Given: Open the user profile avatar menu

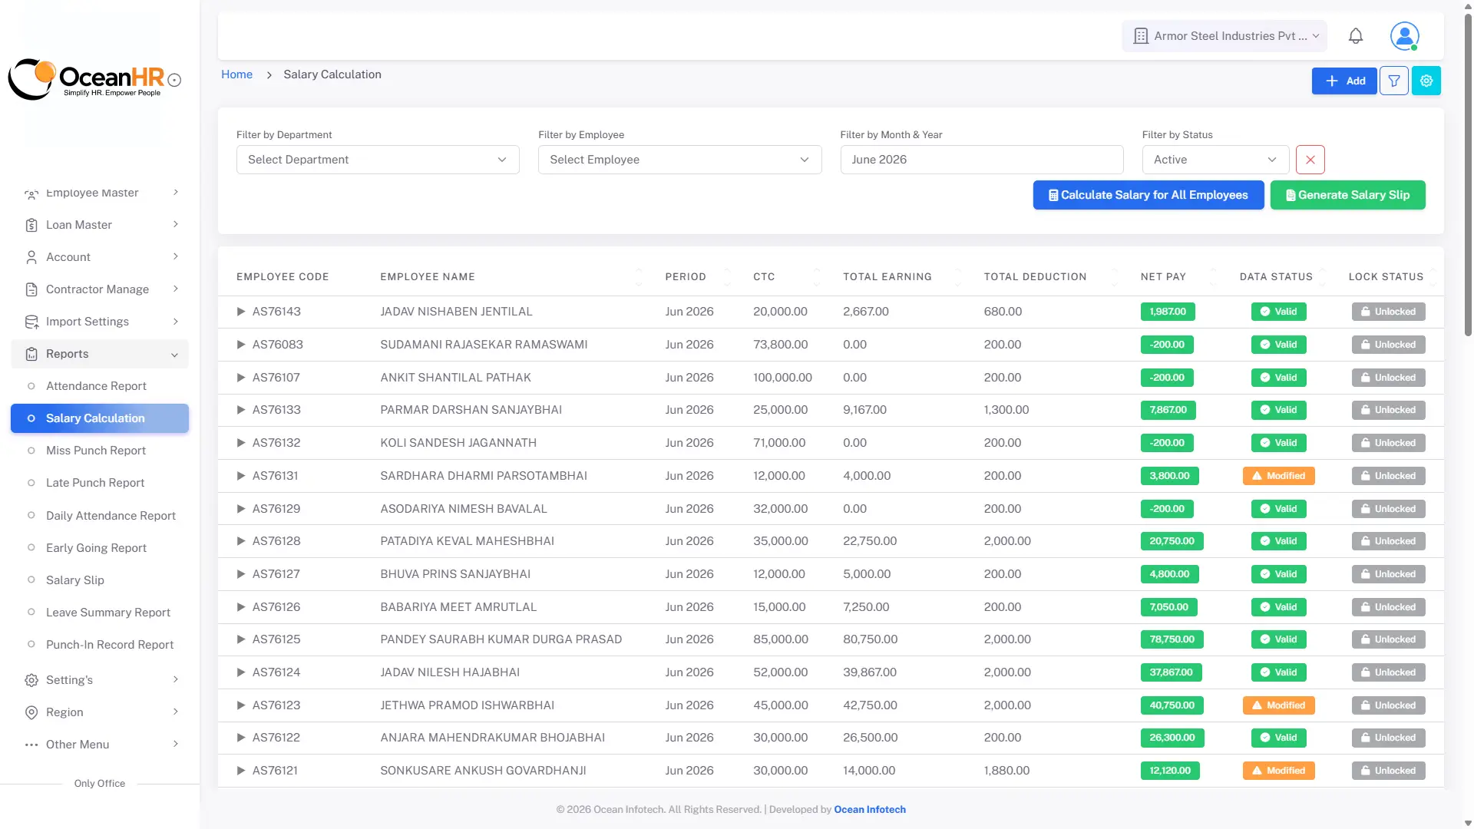Looking at the screenshot, I should coord(1404,36).
